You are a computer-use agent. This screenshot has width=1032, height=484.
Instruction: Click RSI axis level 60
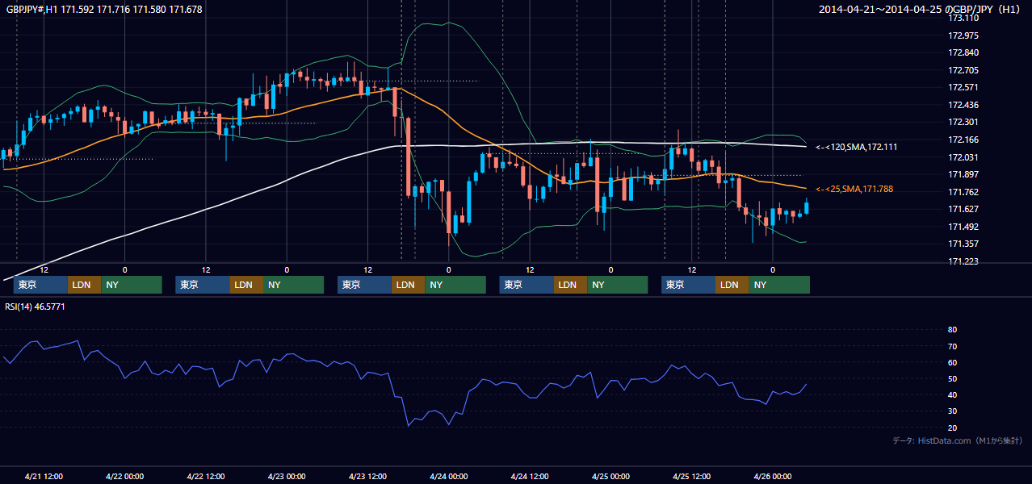[952, 362]
